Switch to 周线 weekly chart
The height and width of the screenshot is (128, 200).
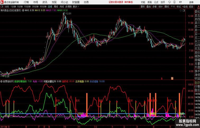(56, 7)
